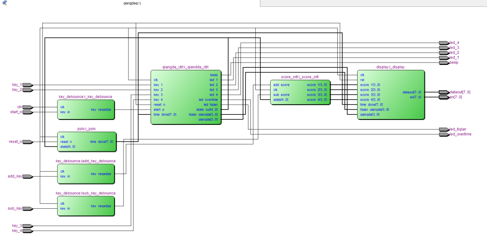
Task: Select the key_debounce:isub_key_debounce block
Action: [86, 206]
